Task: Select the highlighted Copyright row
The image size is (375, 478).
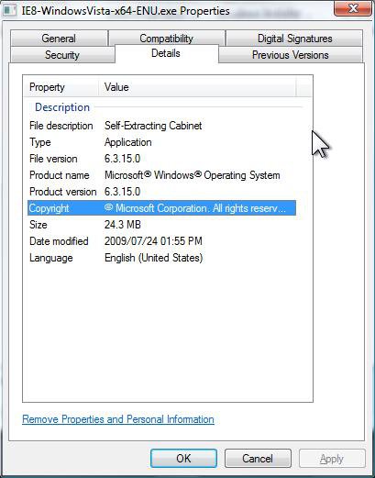Action: click(x=161, y=208)
